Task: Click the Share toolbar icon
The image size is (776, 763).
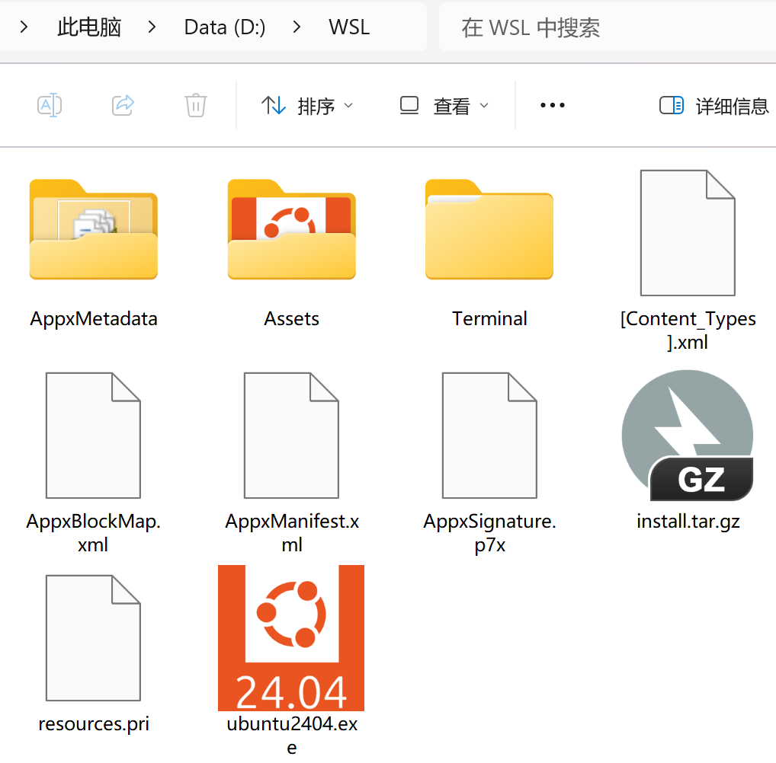Action: [x=123, y=105]
